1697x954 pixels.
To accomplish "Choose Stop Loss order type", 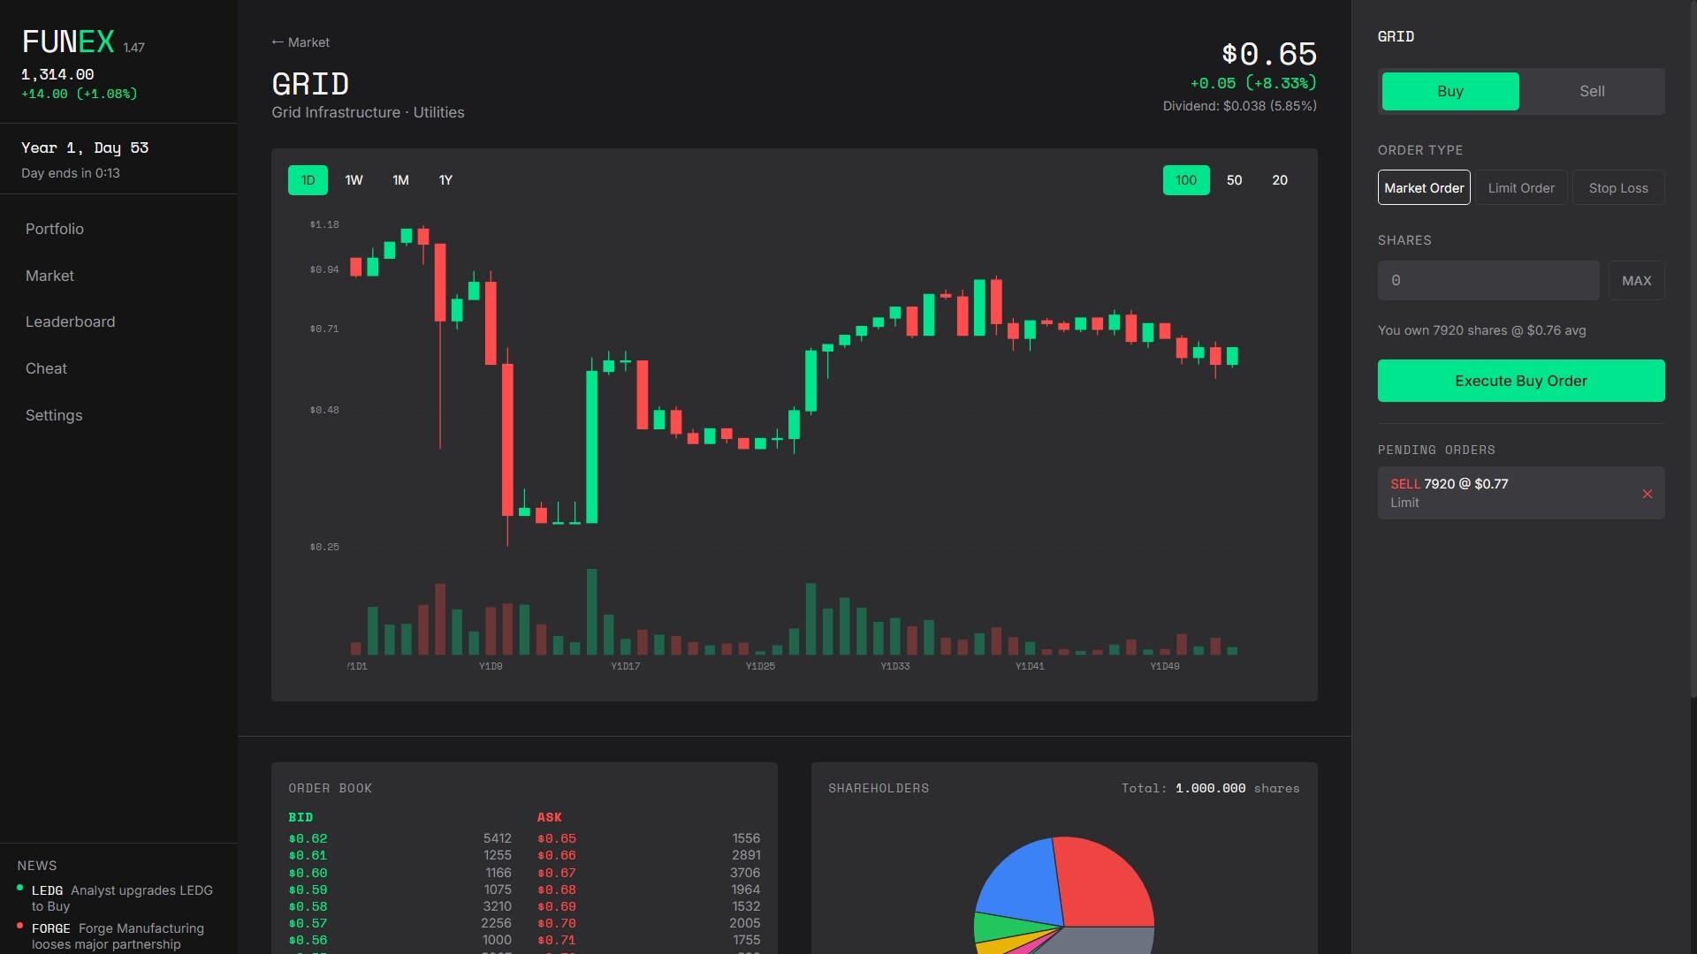I will coord(1618,187).
